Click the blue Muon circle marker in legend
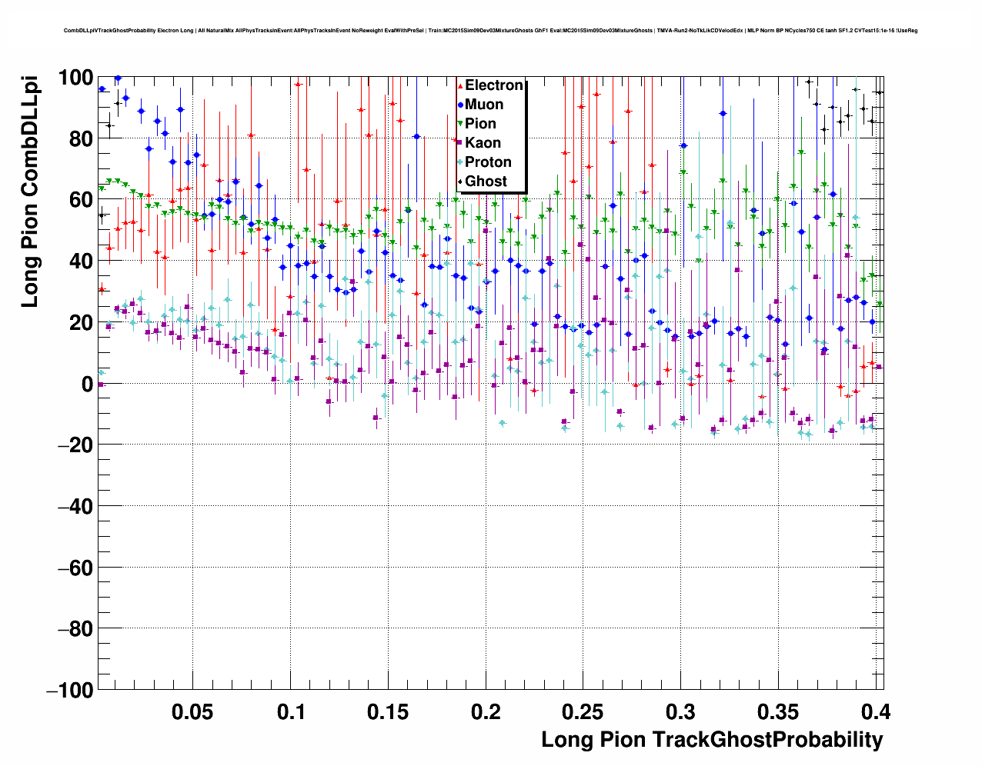Viewport: 982px width, 766px height. point(460,105)
